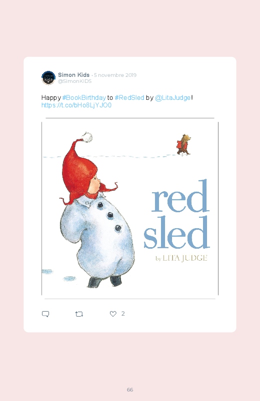This screenshot has height=401, width=260.
Task: Open the #BookBirthday hashtag
Action: [x=84, y=98]
